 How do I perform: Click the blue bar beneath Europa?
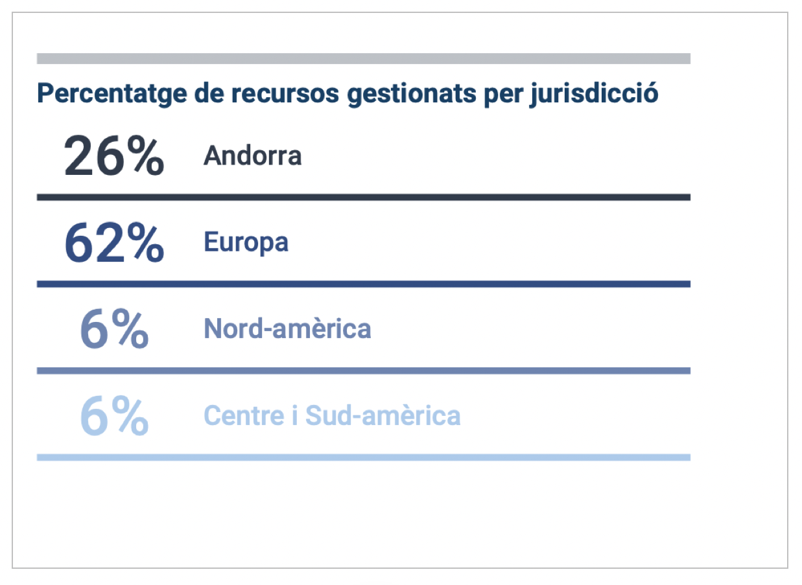363,284
